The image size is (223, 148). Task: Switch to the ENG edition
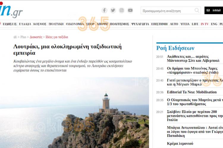214,24
